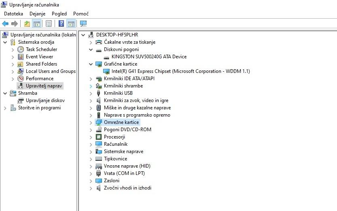
Task: Click the Sistemske naprave icon
Action: (x=99, y=151)
